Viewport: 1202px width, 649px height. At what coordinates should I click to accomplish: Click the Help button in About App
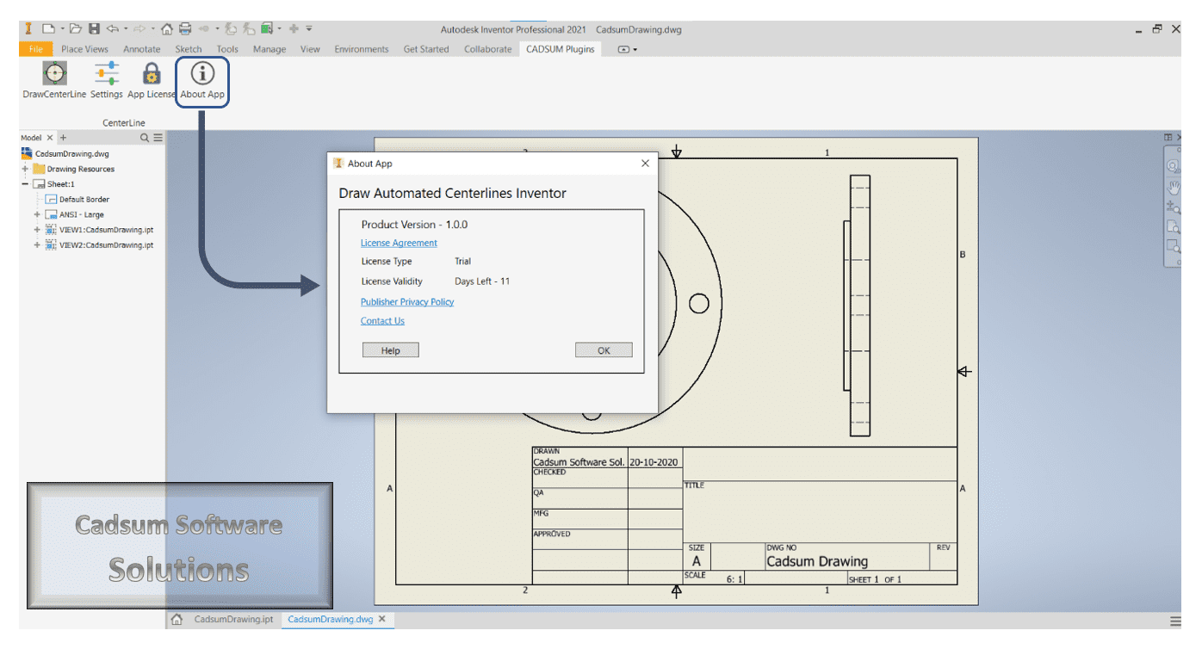[x=390, y=349]
